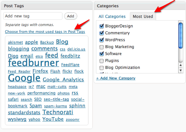Expand the Add New Category link
Viewport: 186px width, 132px height.
coord(116,78)
